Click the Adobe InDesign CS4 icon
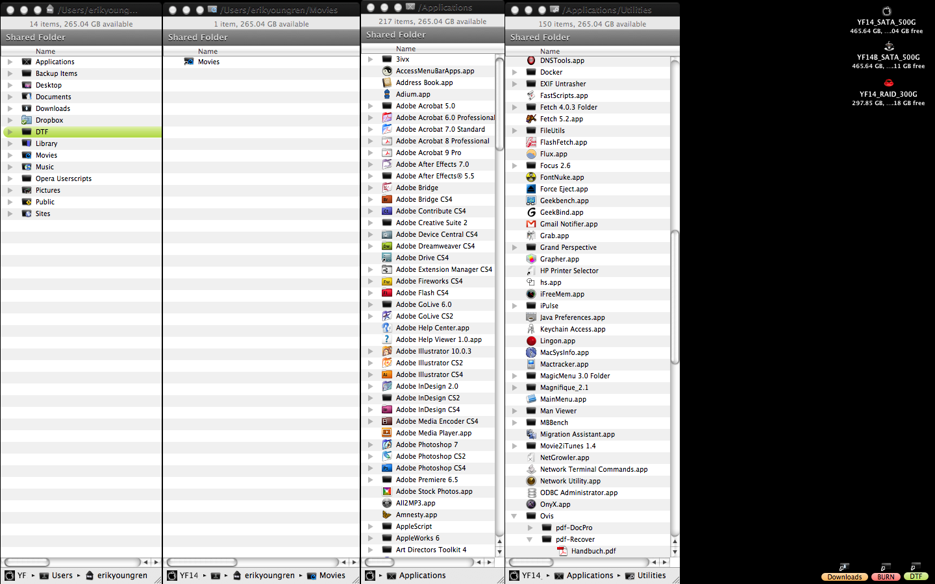935x584 pixels. click(x=387, y=409)
